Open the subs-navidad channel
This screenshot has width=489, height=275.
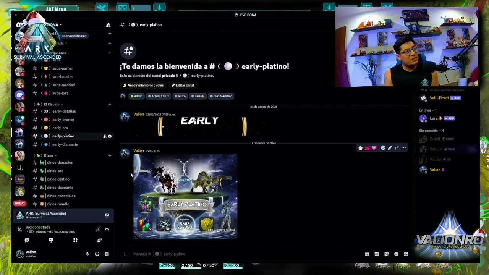click(x=72, y=85)
